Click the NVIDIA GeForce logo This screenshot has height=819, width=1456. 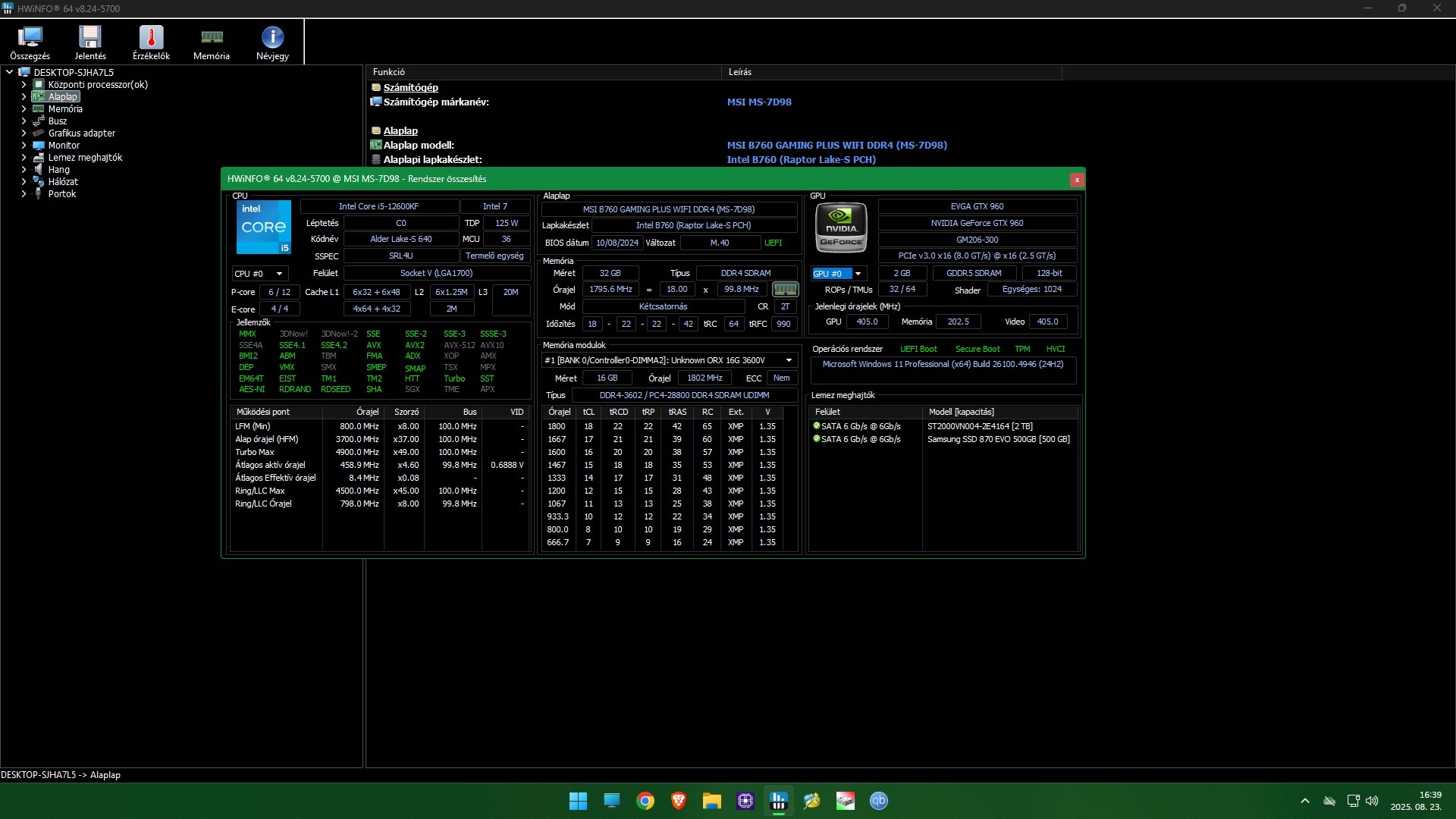coord(840,227)
